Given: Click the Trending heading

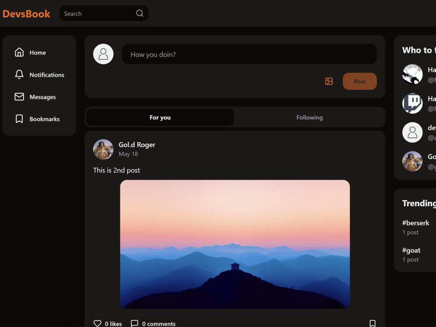Looking at the screenshot, I should click(419, 203).
